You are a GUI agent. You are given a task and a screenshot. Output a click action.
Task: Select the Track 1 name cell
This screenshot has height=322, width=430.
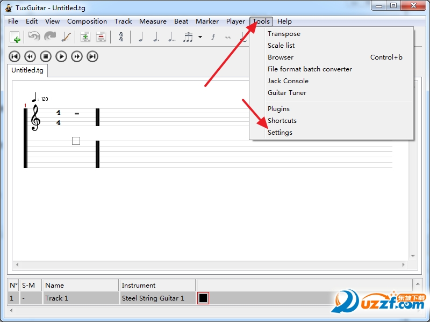click(81, 298)
